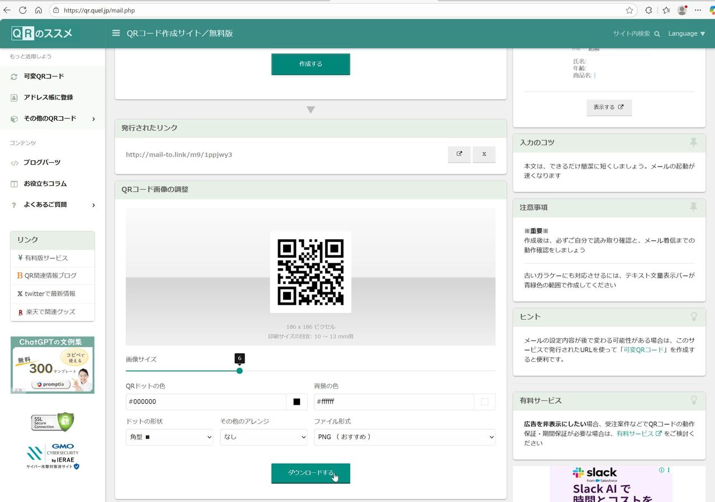Click the lightbulb icon in 有料サービス panel
Screen dimensions: 715x502
point(694,400)
